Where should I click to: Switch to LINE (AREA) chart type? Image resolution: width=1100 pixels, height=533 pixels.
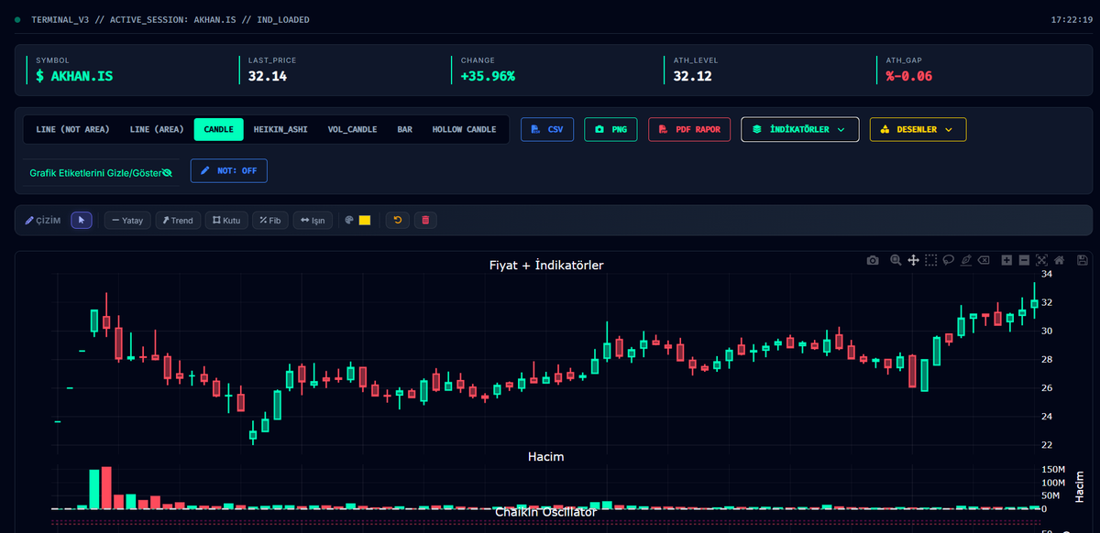[157, 129]
